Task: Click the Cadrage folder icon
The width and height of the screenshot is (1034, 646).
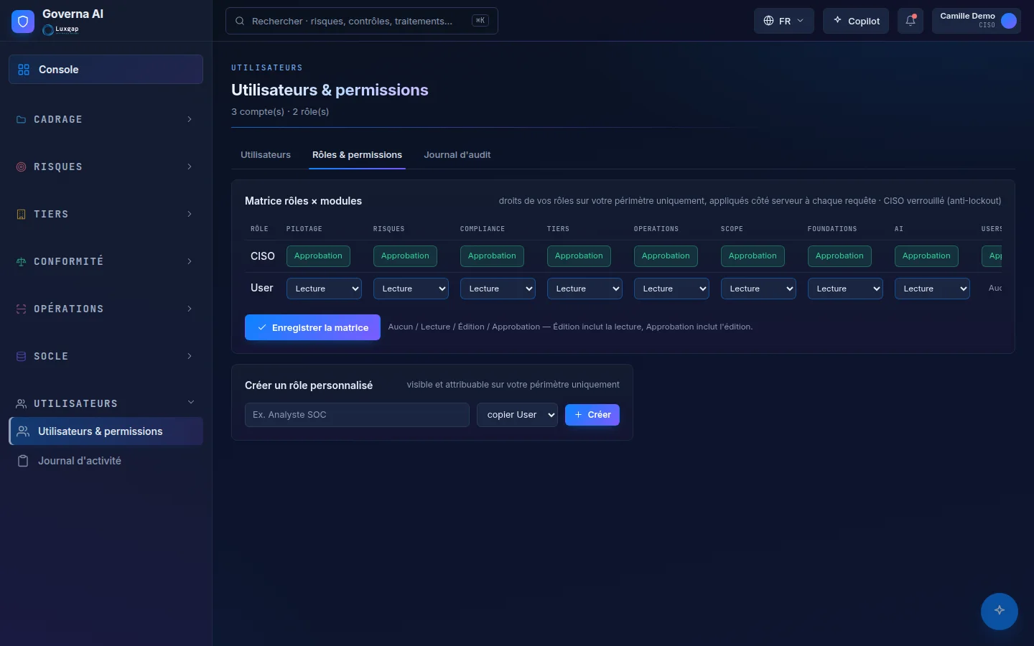Action: coord(21,120)
